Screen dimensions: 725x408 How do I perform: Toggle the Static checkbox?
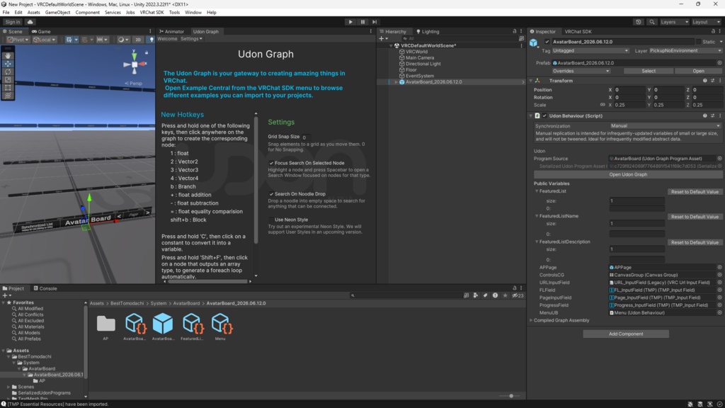click(x=699, y=42)
